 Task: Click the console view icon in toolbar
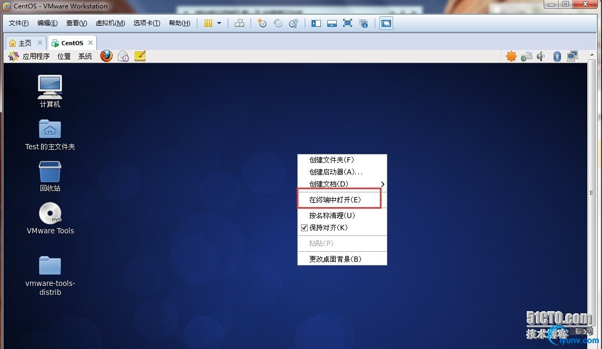[x=386, y=24]
